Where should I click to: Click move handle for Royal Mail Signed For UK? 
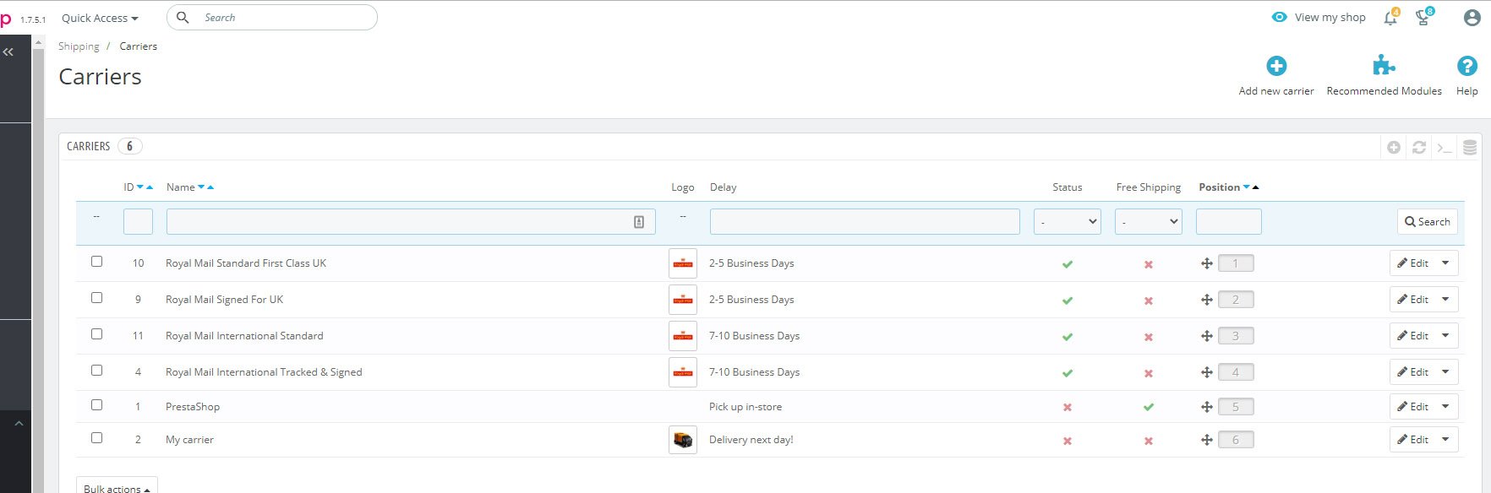point(1207,300)
